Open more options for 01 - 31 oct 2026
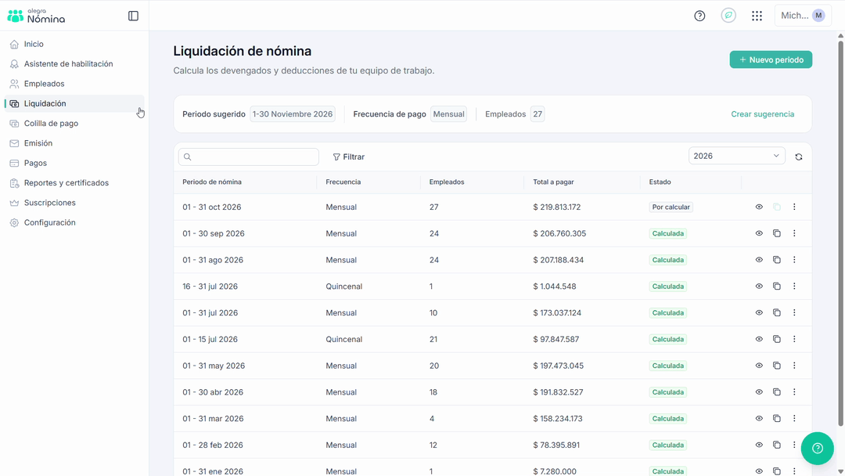 (794, 207)
